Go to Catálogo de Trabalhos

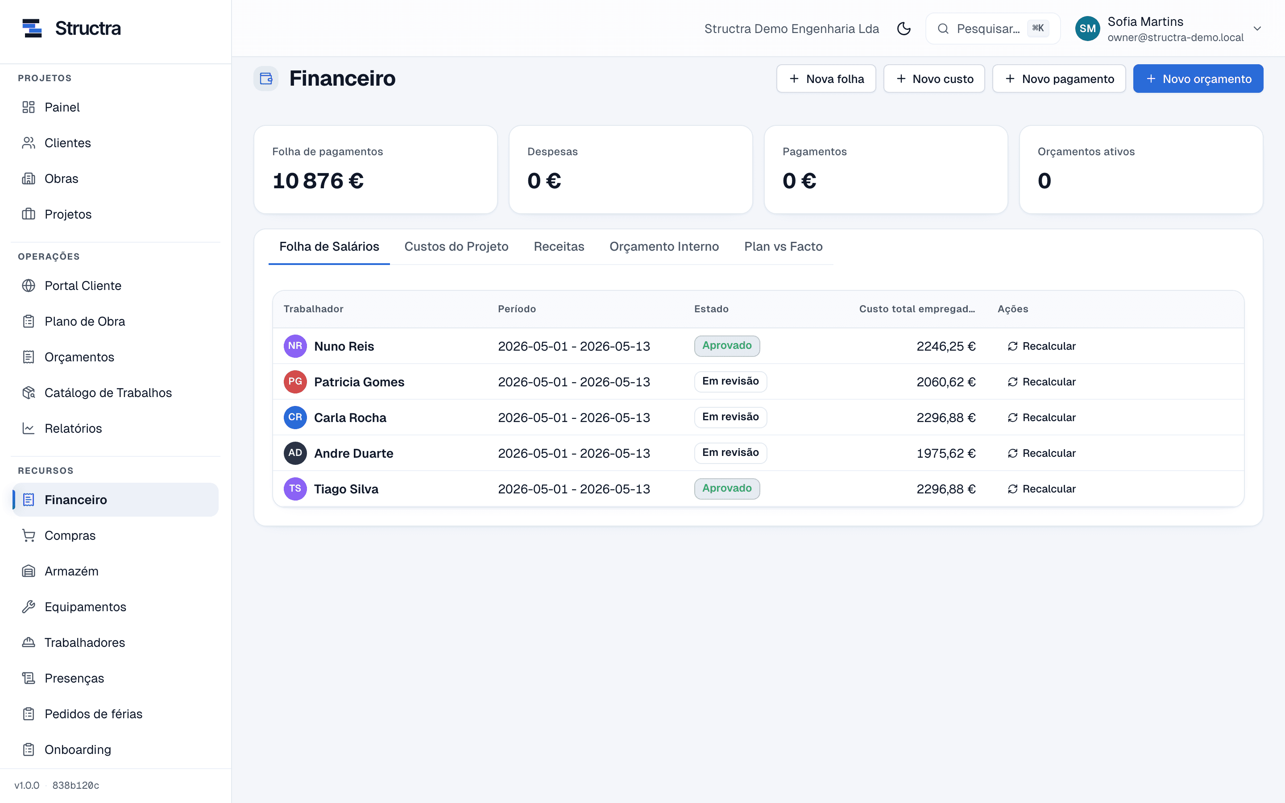coord(115,393)
